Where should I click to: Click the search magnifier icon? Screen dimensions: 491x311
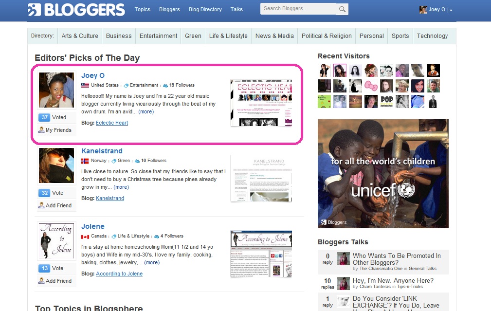point(342,9)
